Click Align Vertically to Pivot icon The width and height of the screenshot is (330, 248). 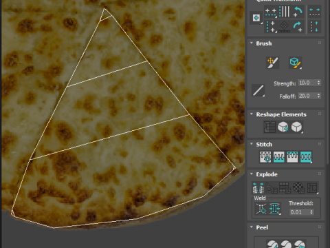(271, 26)
